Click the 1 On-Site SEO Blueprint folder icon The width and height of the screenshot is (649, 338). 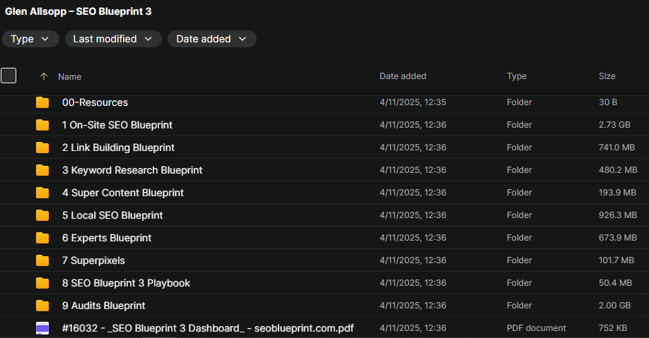(x=42, y=125)
